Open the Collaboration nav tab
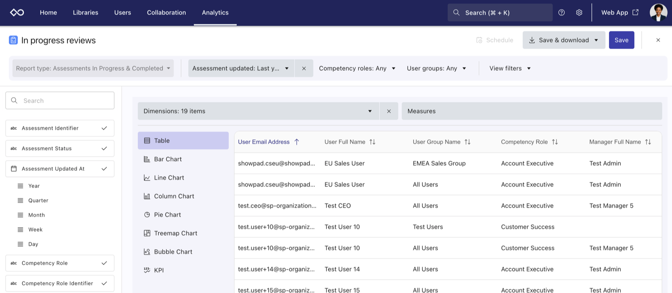 [x=166, y=13]
